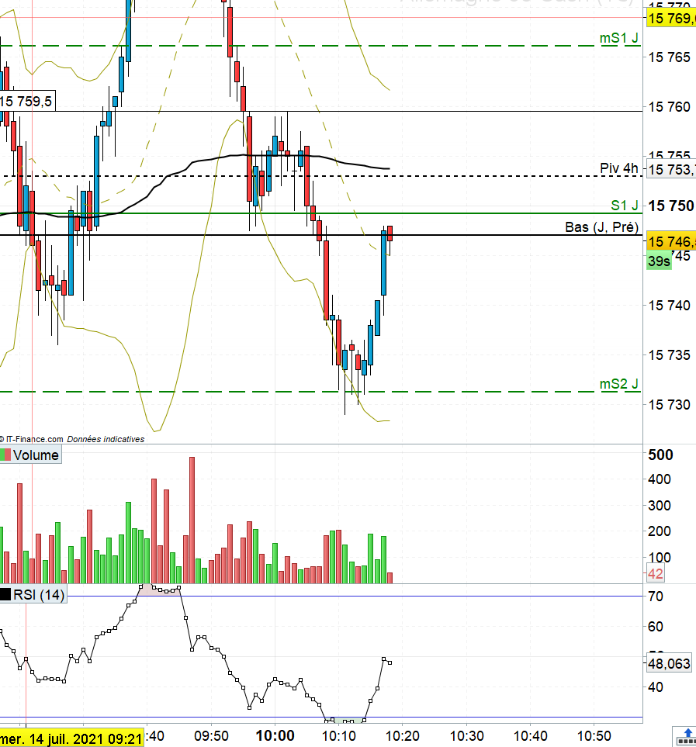Click the latest red candlestick near 15 746
Image resolution: width=696 pixels, height=747 pixels.
[390, 233]
